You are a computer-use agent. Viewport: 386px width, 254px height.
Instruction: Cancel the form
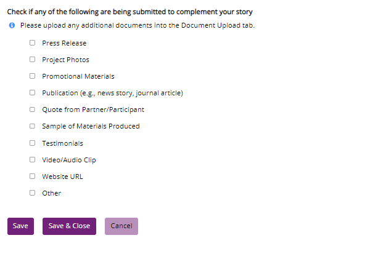[121, 226]
